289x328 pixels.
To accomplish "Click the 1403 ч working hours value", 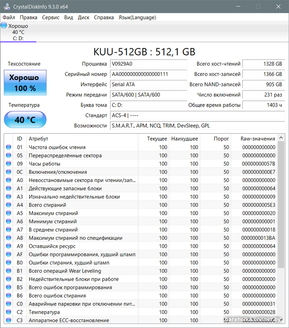I will pyautogui.click(x=264, y=105).
